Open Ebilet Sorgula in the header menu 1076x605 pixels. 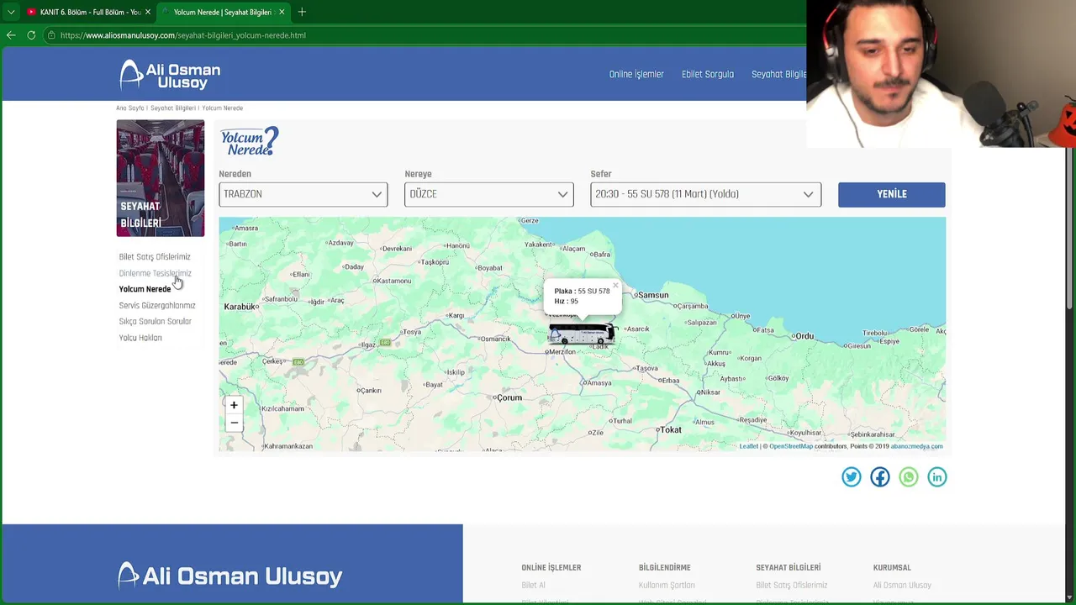(708, 74)
